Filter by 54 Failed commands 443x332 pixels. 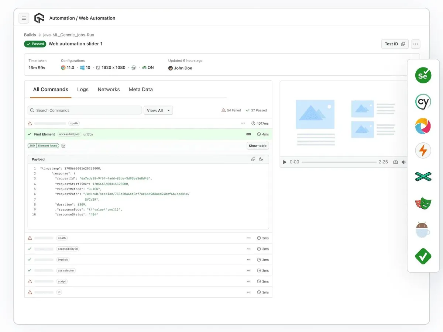click(231, 110)
